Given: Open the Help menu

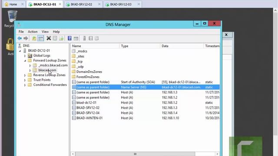Looking at the screenshot, I should (x=56, y=32).
